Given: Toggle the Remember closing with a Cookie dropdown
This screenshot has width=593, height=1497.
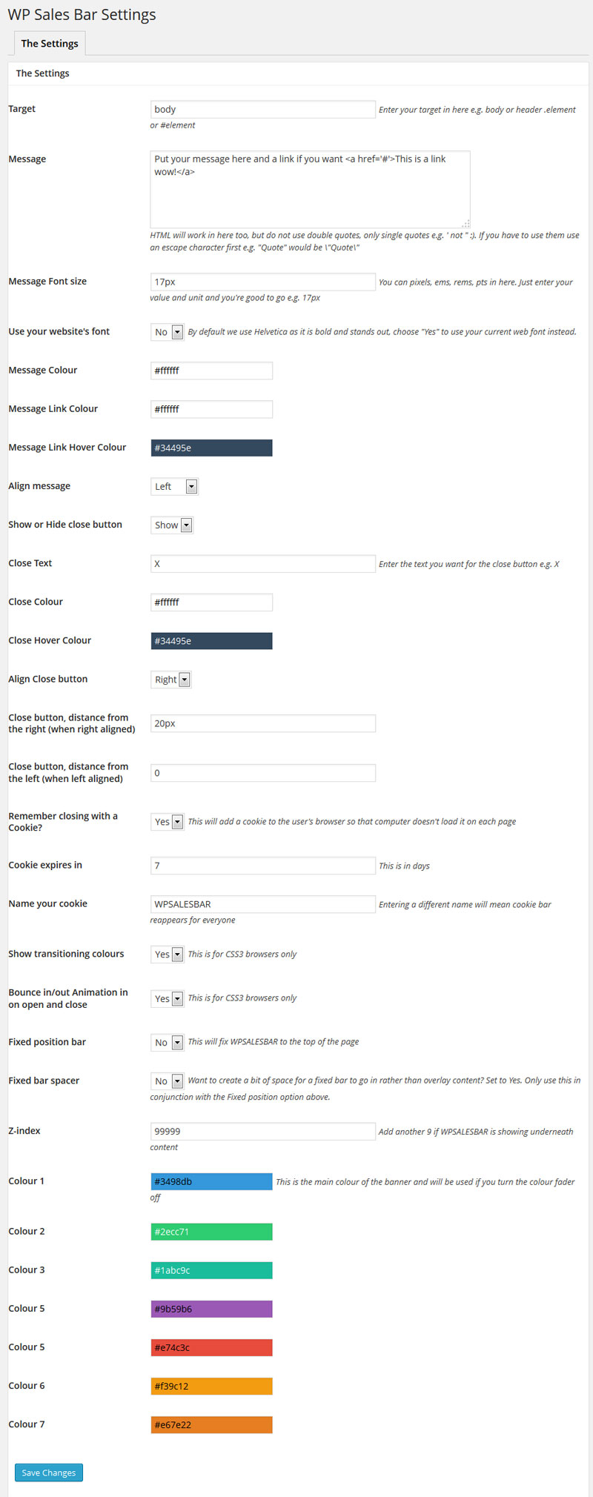Looking at the screenshot, I should click(168, 822).
